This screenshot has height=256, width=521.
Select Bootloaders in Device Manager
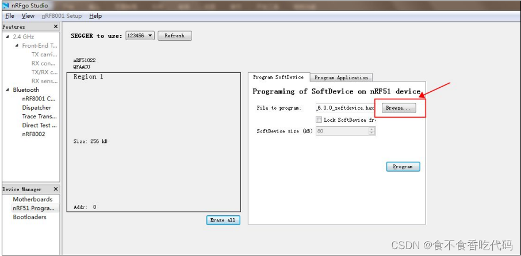pos(29,217)
